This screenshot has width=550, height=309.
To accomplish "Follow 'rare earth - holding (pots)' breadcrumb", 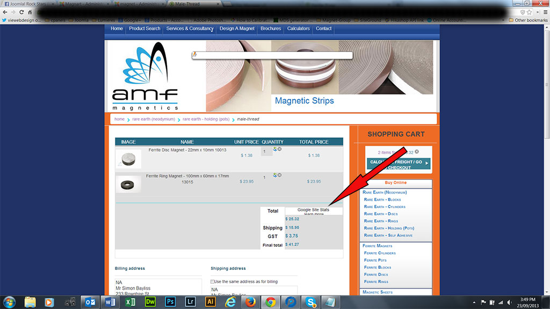I will tap(206, 119).
